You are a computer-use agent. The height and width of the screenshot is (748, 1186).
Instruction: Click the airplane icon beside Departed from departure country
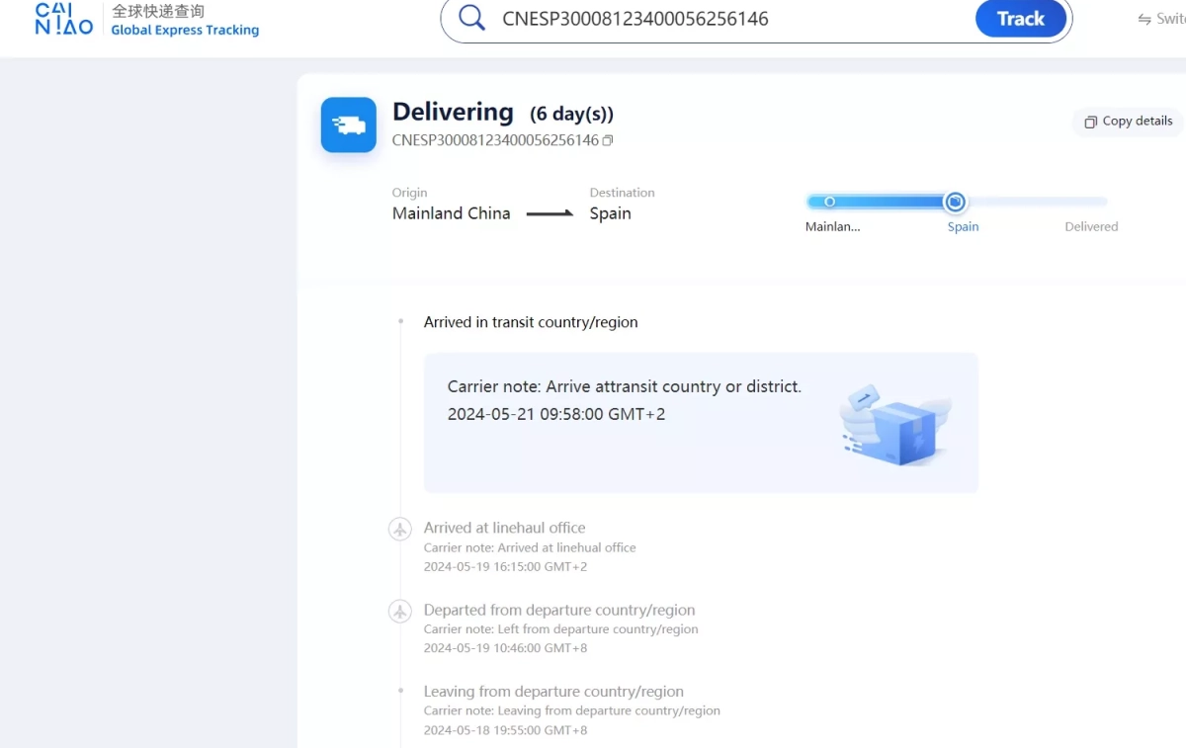click(399, 612)
